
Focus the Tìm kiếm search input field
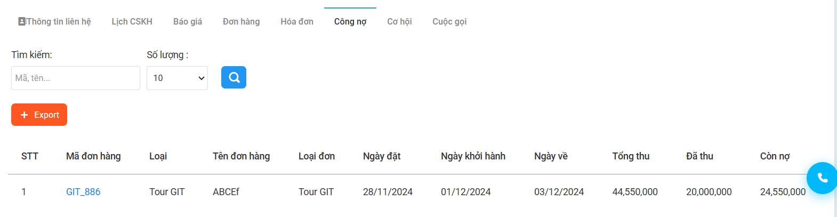point(76,78)
